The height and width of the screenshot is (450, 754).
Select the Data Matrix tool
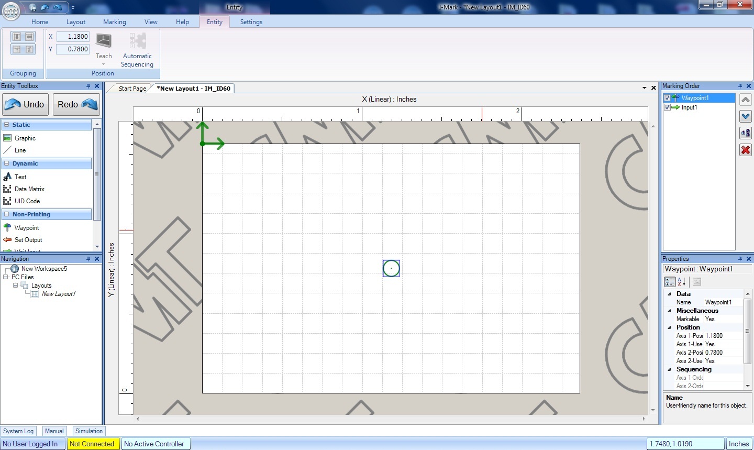[29, 189]
